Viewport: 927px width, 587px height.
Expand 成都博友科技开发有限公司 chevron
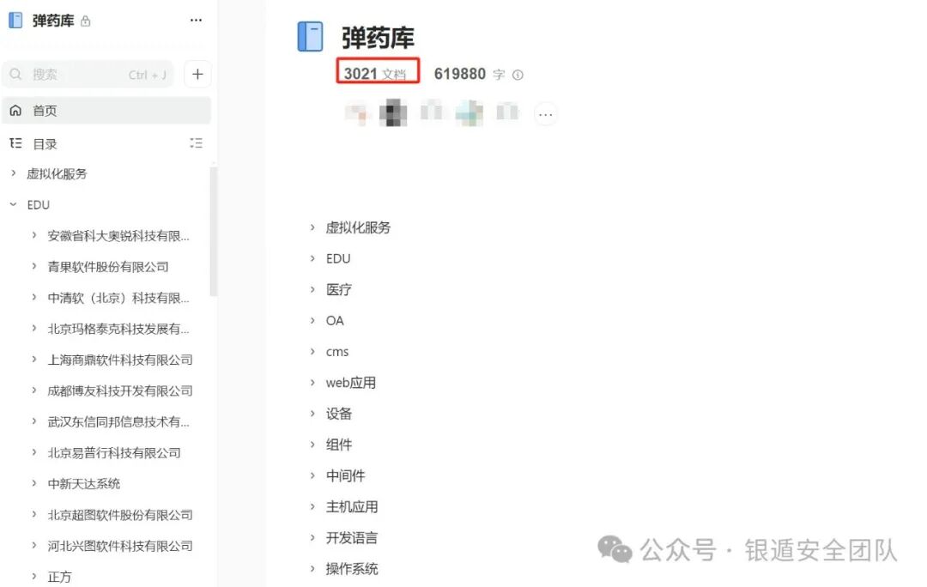coord(34,390)
